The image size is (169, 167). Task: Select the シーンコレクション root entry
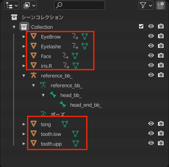[x=42, y=17]
